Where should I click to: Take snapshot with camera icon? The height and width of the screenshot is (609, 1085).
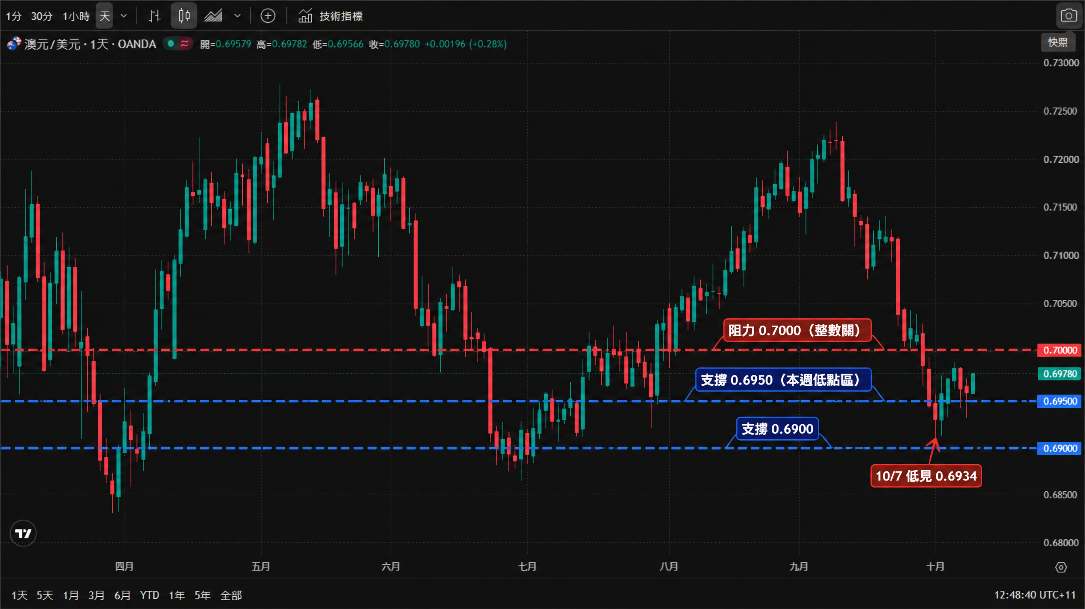[x=1069, y=16]
